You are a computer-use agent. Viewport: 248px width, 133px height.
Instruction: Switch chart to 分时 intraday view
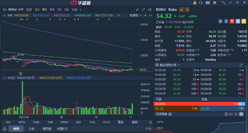(x=21, y=10)
